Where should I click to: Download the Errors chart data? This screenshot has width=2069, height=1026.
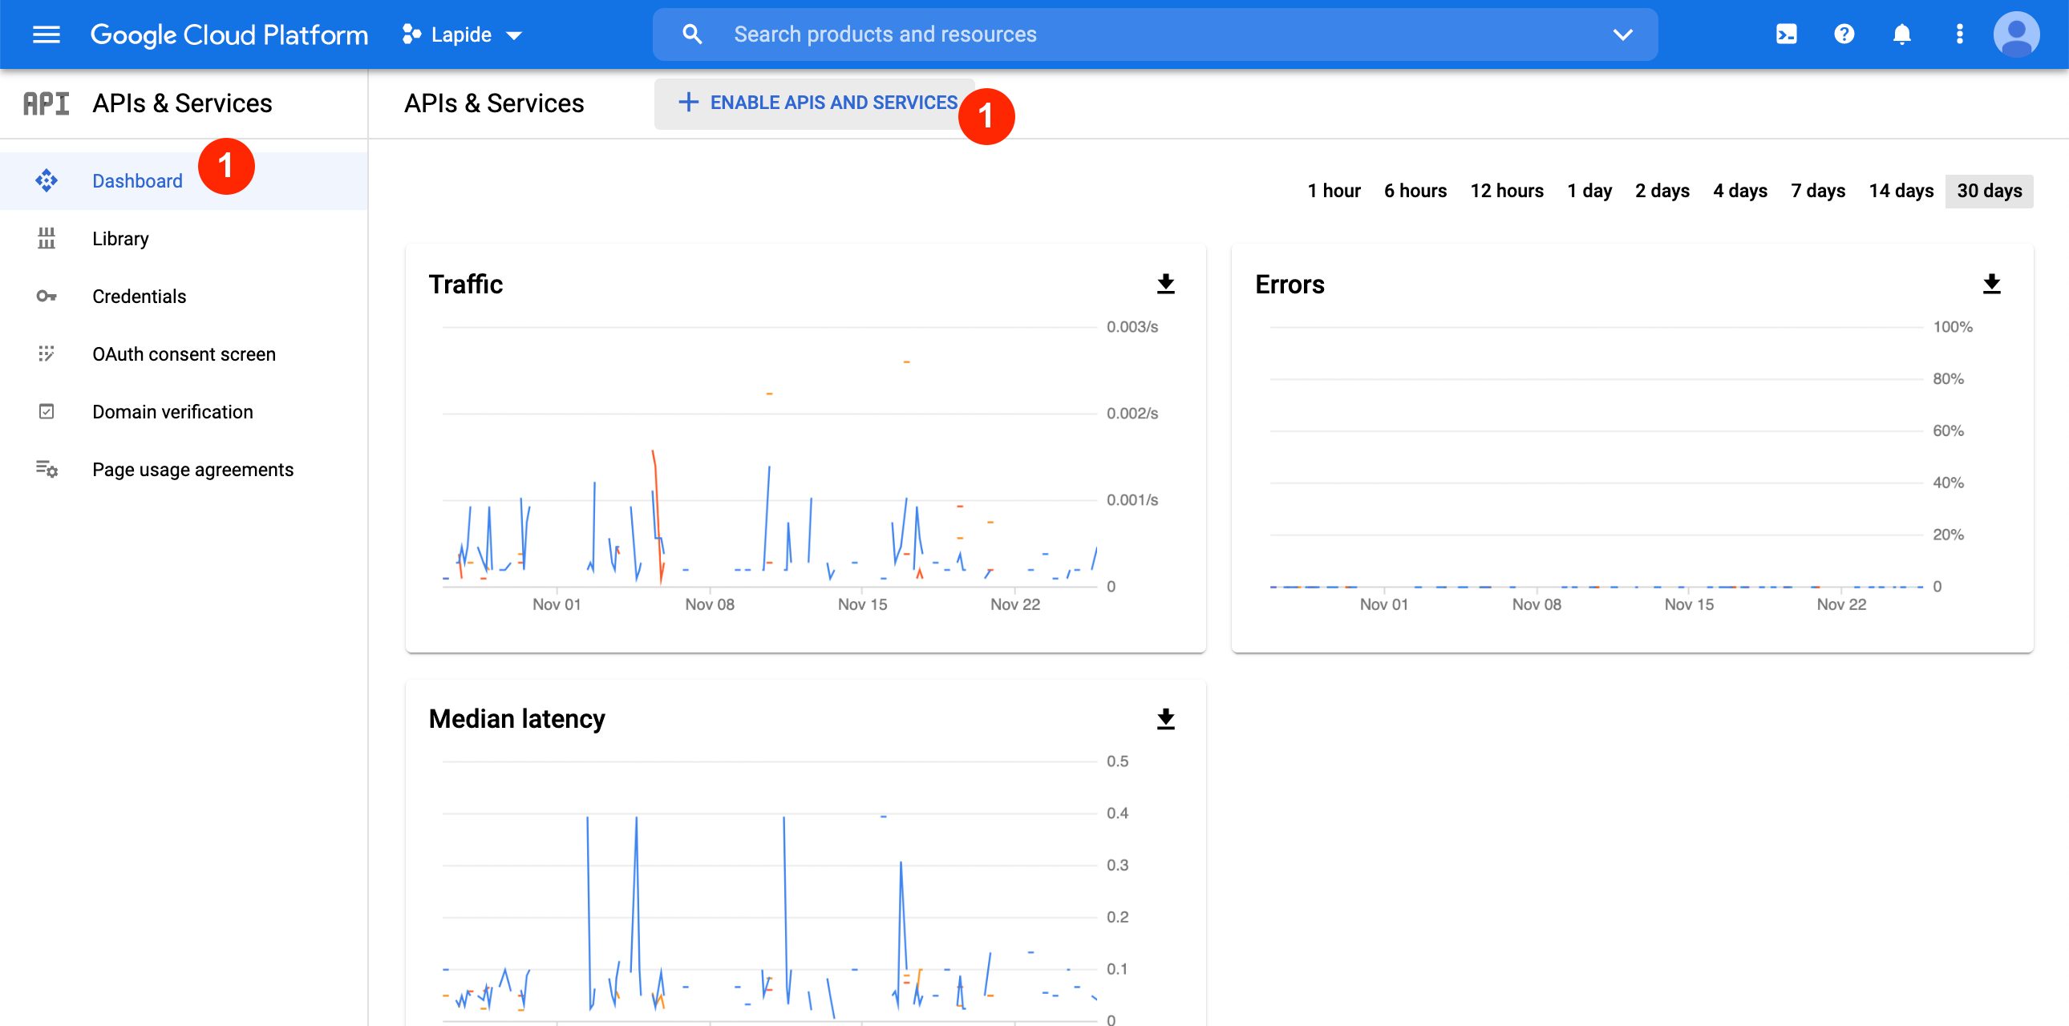point(1991,285)
